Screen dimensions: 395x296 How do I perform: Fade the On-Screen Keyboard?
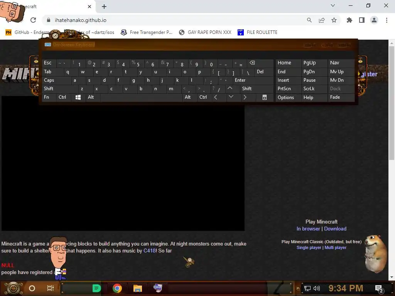341,97
